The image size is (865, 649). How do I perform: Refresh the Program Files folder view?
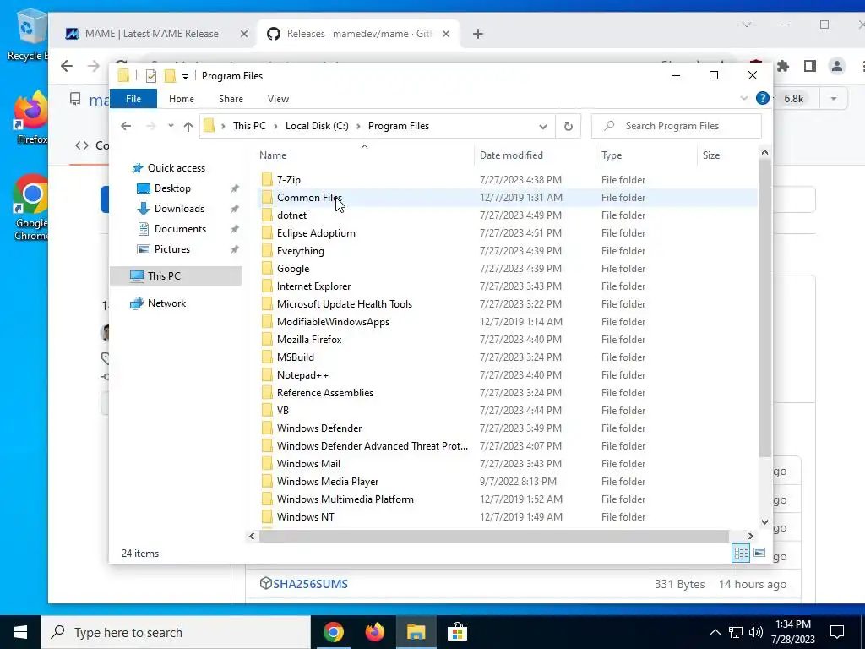[569, 126]
